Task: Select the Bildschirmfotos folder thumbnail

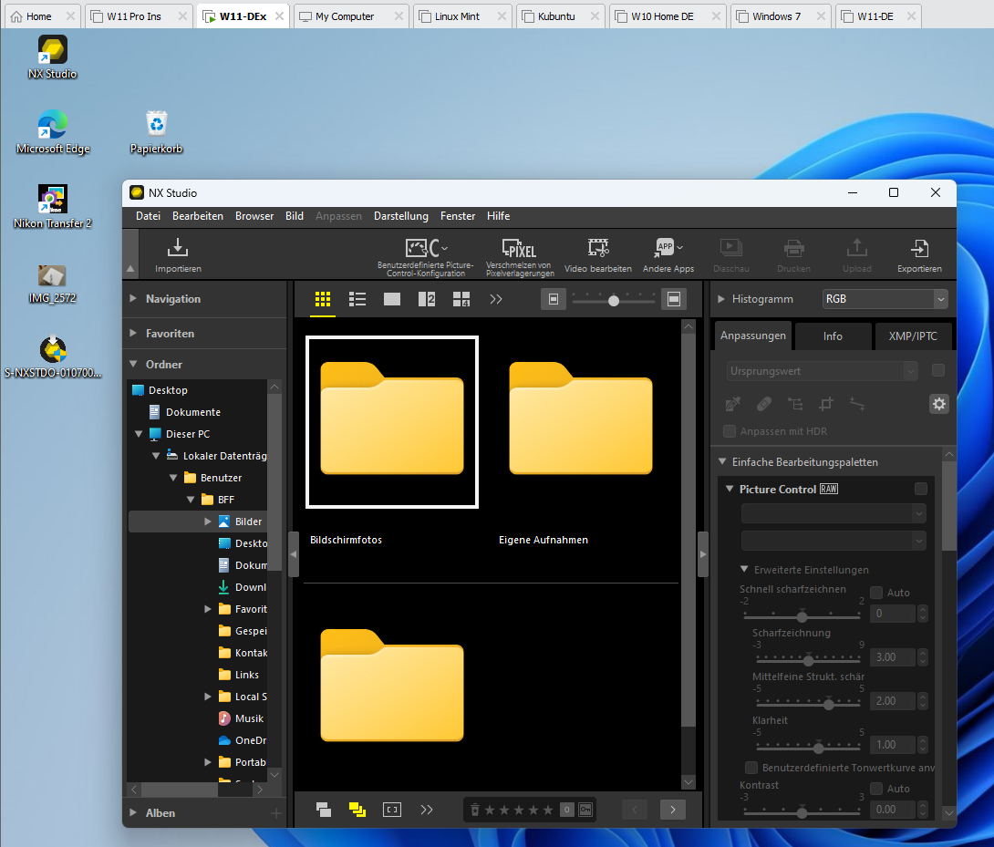Action: pos(392,421)
